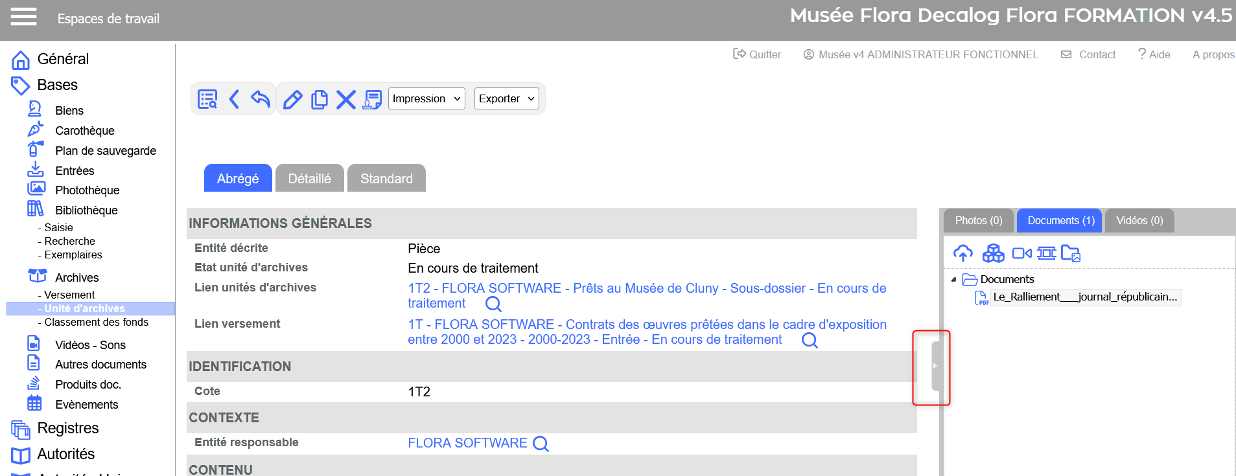Screen dimensions: 1236x476
Task: Click the Quitter link
Action: pyautogui.click(x=757, y=54)
